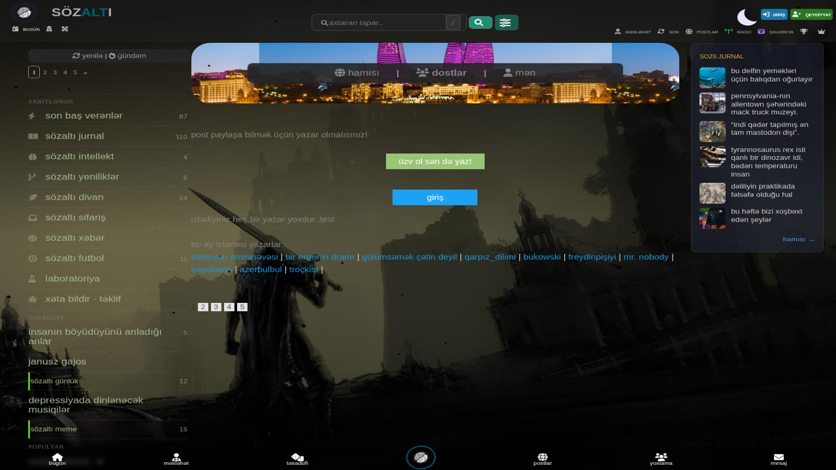Click the crown icon in header
The width and height of the screenshot is (836, 470).
tap(822, 31)
